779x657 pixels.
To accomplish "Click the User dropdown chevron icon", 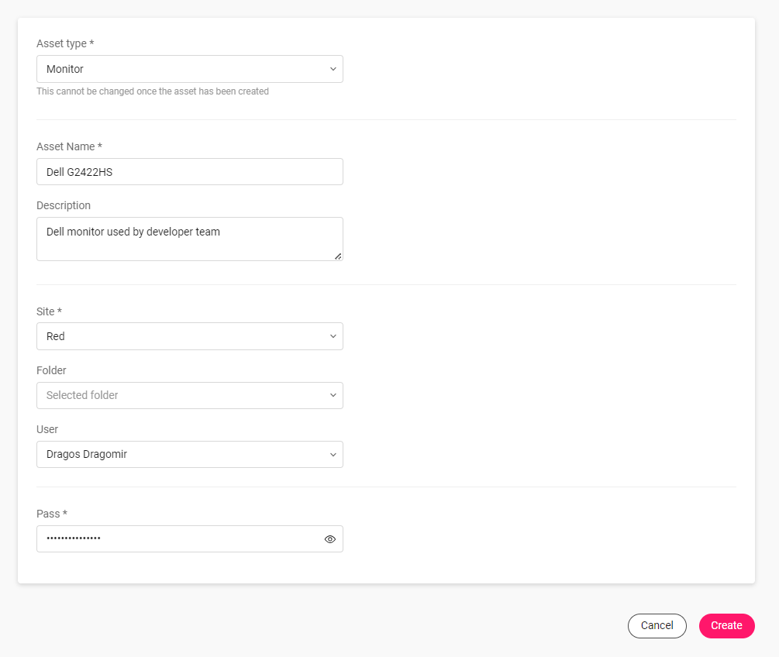I will (x=333, y=454).
